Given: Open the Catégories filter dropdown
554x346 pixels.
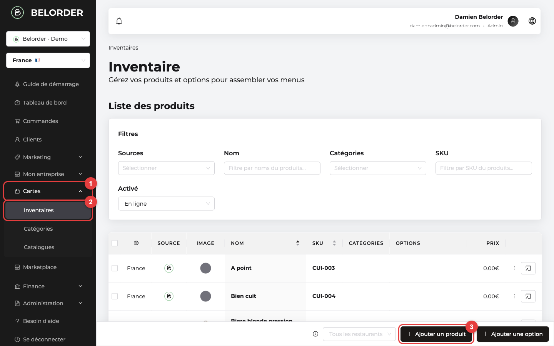Looking at the screenshot, I should point(378,168).
